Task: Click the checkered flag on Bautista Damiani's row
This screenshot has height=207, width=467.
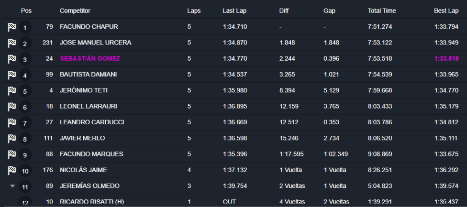Action: pyautogui.click(x=12, y=75)
